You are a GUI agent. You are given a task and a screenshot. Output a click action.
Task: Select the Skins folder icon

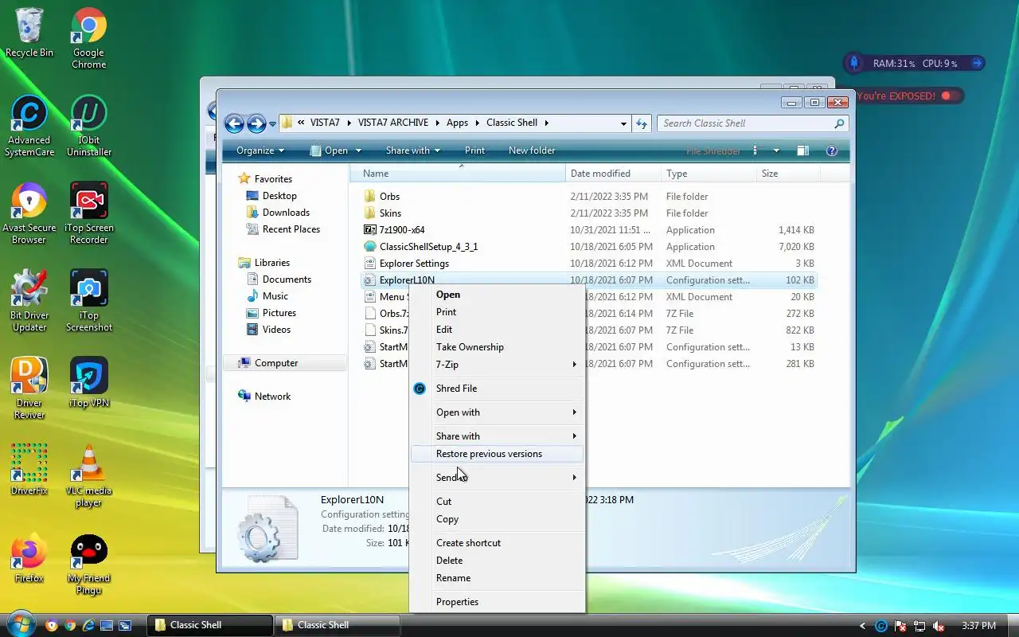tap(369, 213)
